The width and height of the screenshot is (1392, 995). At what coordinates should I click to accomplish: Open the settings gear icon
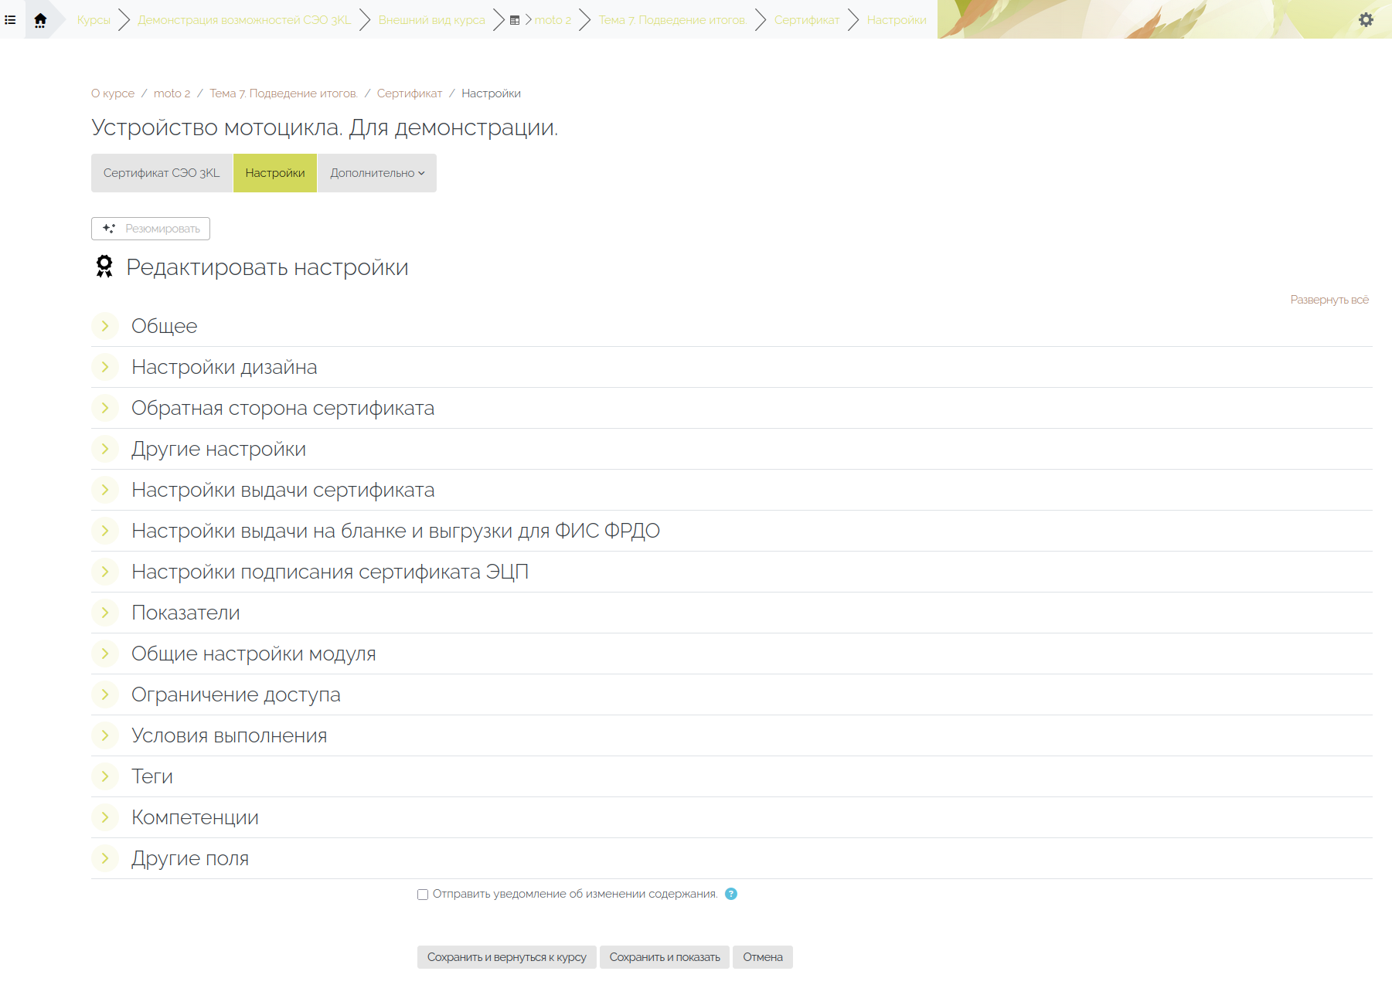pos(1366,20)
